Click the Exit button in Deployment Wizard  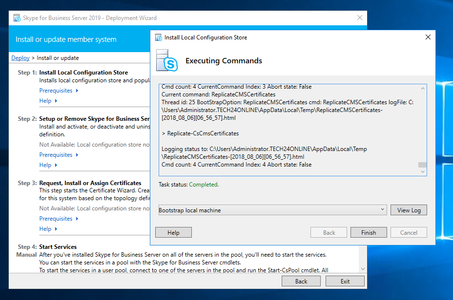click(345, 281)
